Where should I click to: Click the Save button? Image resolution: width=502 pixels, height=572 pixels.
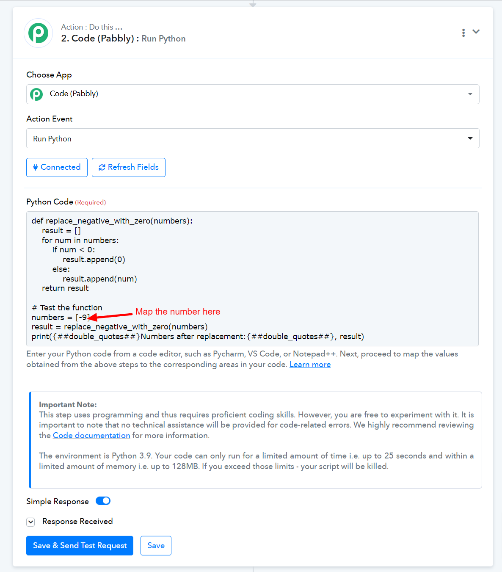coord(156,545)
